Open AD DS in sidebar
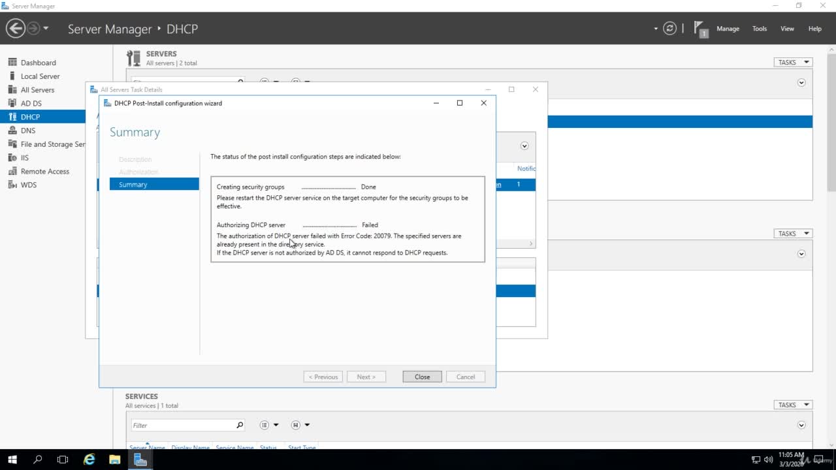836x470 pixels. (x=31, y=104)
